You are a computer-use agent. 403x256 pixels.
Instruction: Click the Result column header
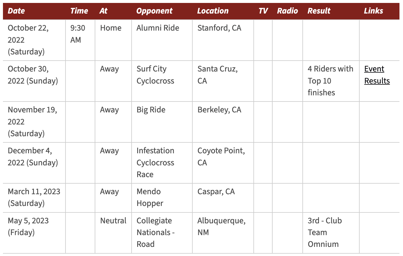tap(319, 11)
